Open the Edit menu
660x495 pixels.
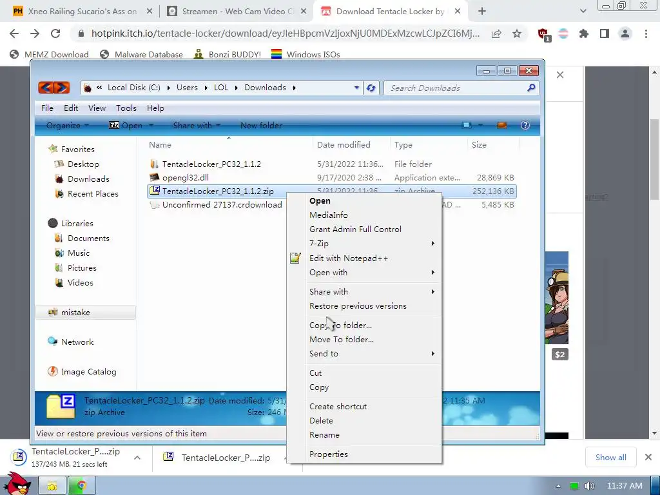click(71, 108)
